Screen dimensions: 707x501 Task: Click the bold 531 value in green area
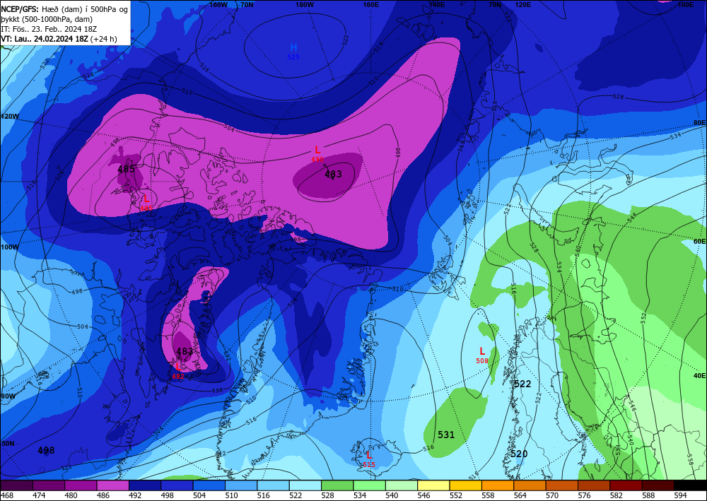[446, 435]
